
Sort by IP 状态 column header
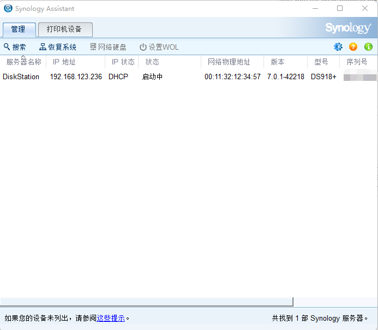click(122, 62)
